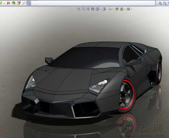The height and width of the screenshot is (138, 169).
Task: Click the greyed-out icon in the top-left toolbar
Action: click(x=23, y=3)
